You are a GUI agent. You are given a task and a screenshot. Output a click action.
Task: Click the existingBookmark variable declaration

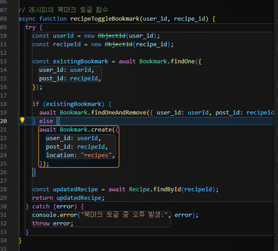[x=80, y=62]
